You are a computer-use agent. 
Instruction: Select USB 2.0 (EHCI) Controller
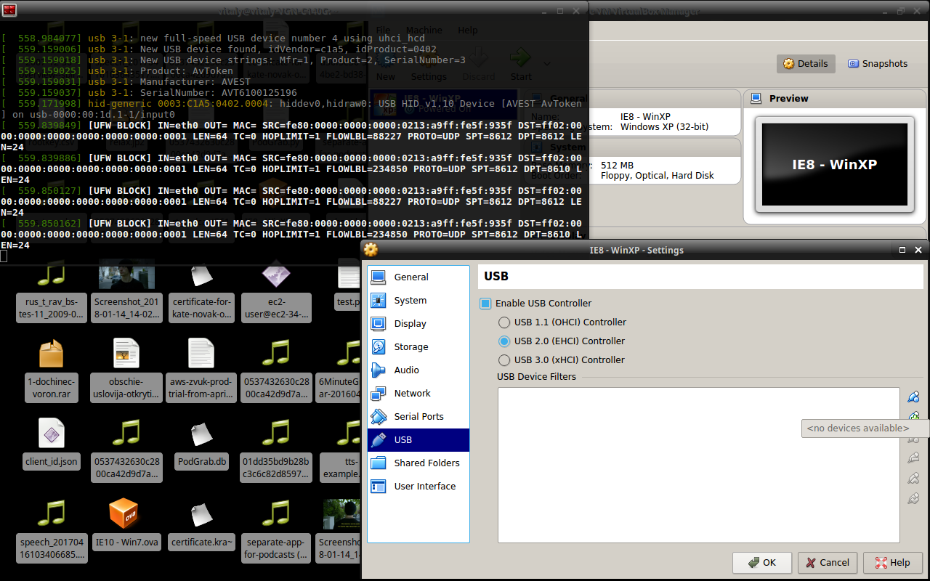pyautogui.click(x=561, y=341)
